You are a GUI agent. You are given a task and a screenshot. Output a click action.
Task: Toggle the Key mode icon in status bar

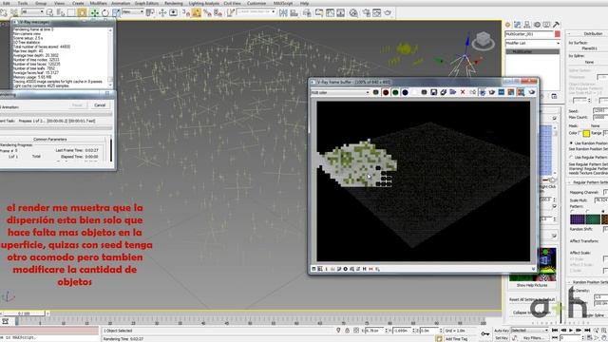point(484,333)
